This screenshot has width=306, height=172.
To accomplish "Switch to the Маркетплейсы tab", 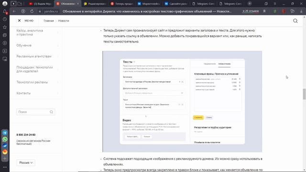I will click(149, 4).
